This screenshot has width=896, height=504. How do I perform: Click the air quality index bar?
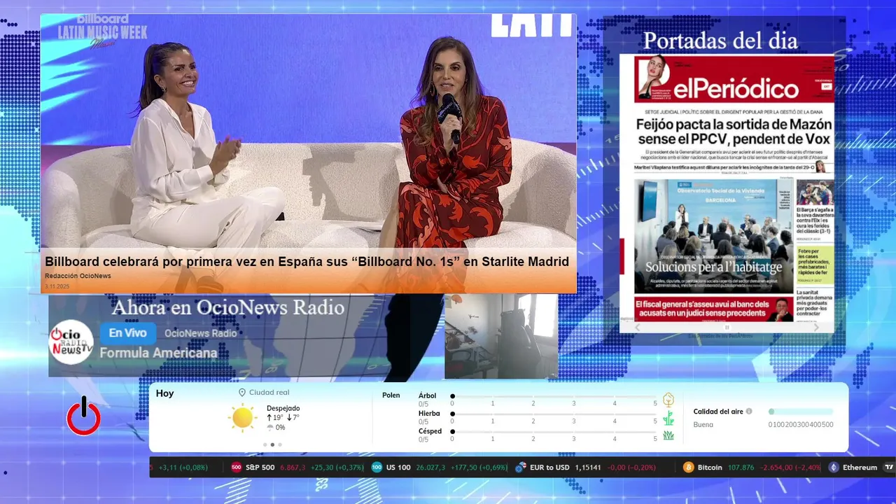point(801,412)
